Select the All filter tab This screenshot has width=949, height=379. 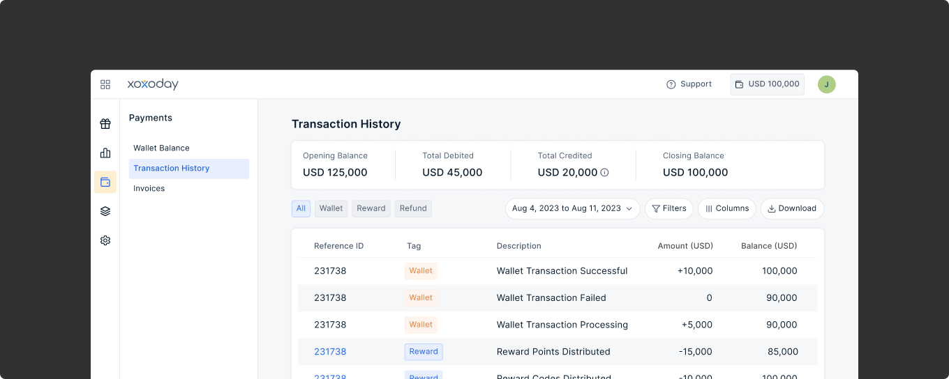click(x=301, y=208)
